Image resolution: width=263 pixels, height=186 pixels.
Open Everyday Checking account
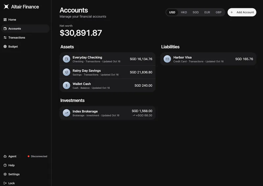coord(108,59)
